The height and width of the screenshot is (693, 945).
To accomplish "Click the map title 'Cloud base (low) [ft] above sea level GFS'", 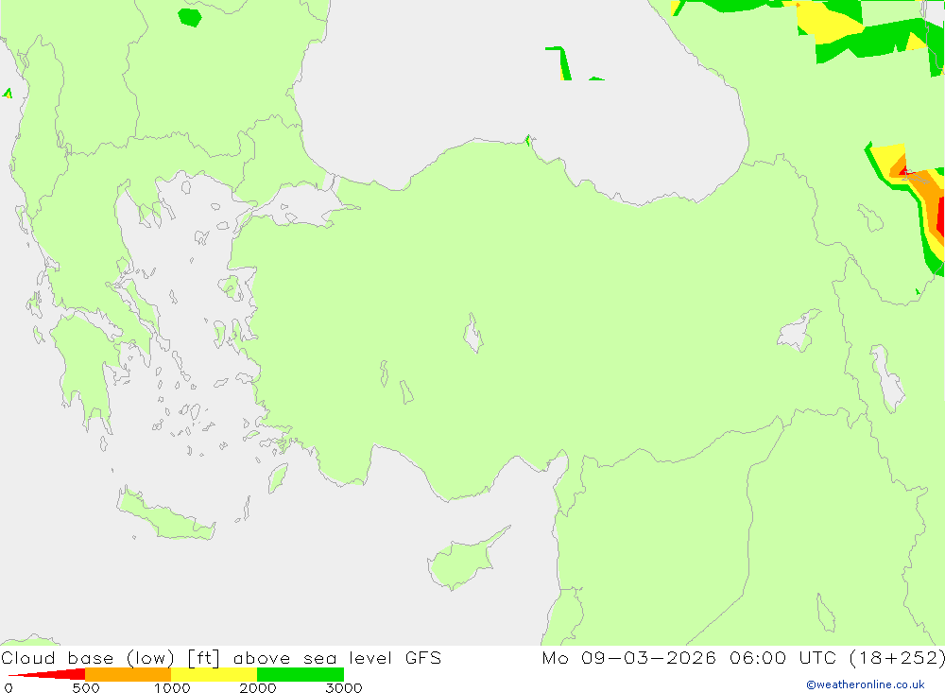I will 221,657.
